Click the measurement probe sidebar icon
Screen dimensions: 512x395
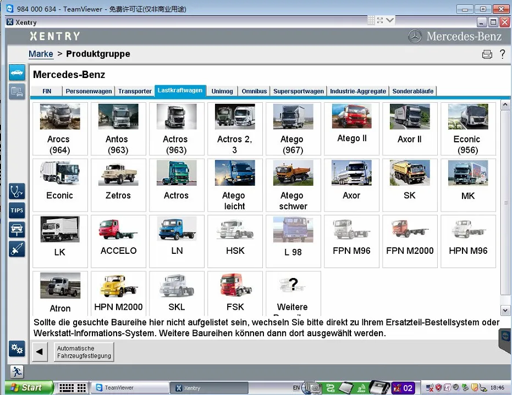coord(17,249)
